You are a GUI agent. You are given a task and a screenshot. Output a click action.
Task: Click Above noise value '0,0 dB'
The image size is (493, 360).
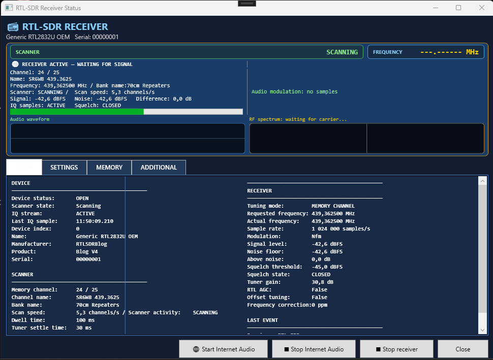321,259
